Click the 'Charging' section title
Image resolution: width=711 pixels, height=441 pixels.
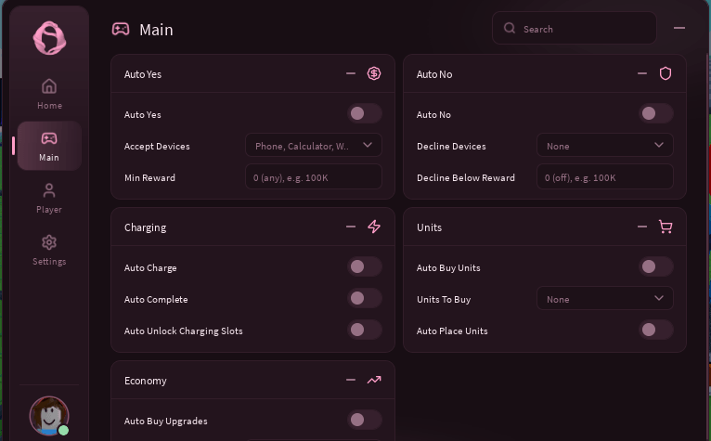pos(145,227)
